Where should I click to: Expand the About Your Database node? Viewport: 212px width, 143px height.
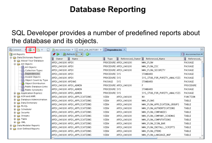(x=15, y=61)
